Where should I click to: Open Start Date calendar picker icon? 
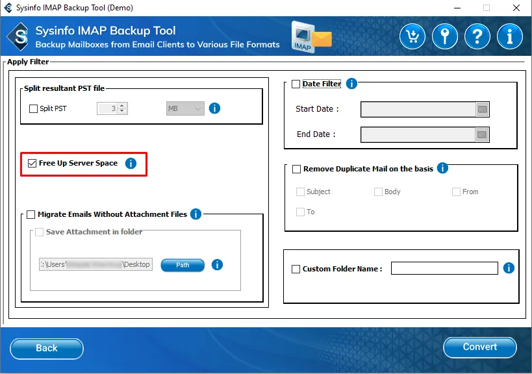point(482,110)
